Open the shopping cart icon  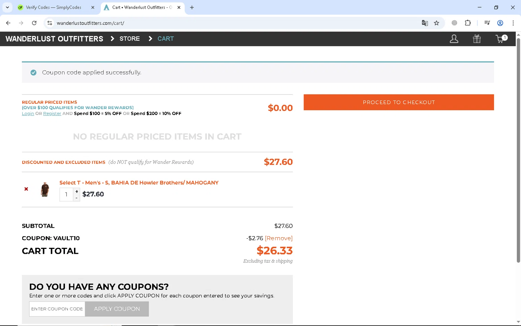click(x=501, y=39)
